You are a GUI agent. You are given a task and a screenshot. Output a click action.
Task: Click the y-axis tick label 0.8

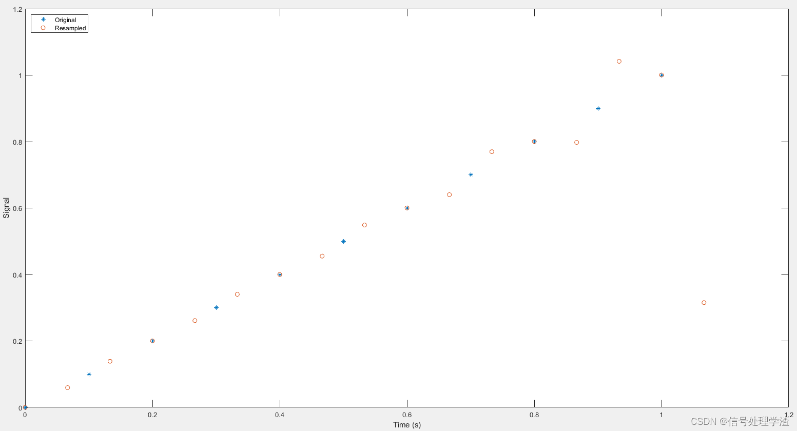17,142
